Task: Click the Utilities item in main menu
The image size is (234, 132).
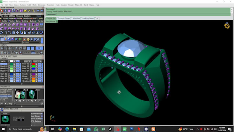Action: [x=12, y=16]
